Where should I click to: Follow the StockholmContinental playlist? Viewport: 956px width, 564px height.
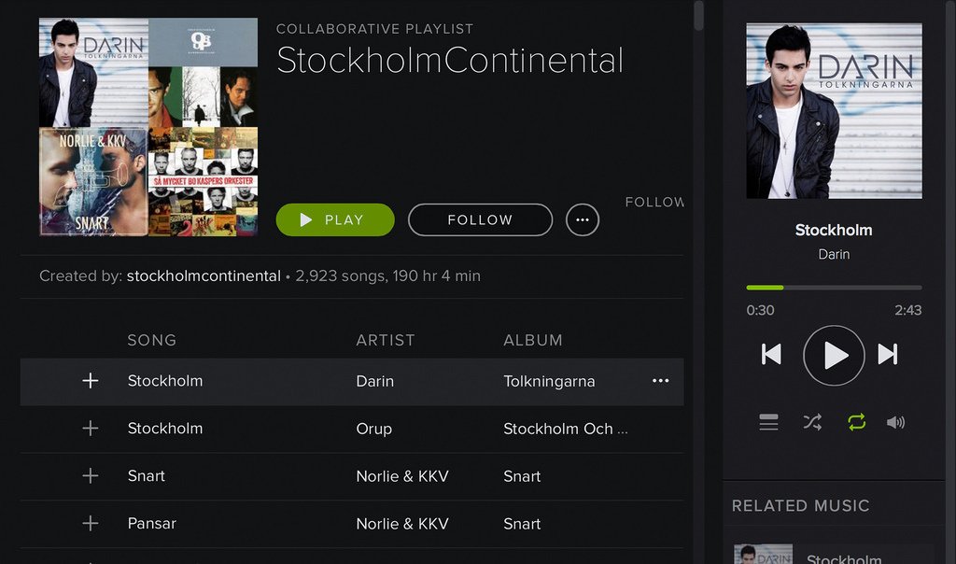tap(480, 220)
